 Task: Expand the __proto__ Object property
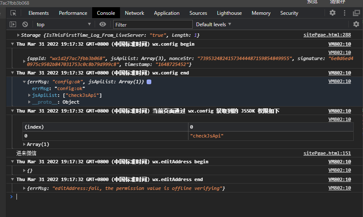(30, 102)
